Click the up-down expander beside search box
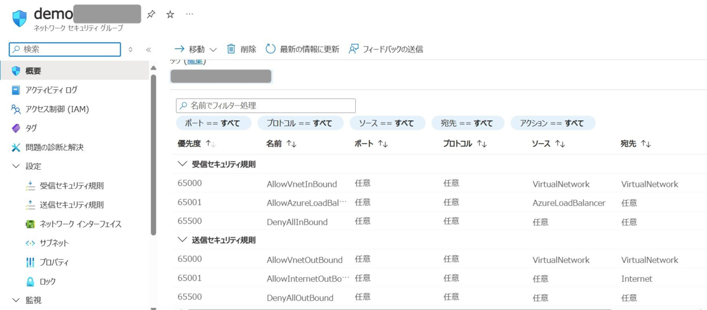Viewport: 707px width, 310px height. point(130,50)
